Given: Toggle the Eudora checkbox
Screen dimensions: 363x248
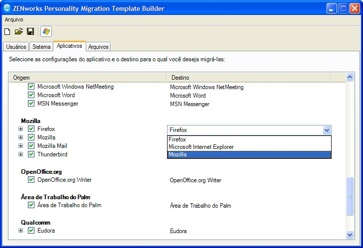Looking at the screenshot, I should click(31, 231).
